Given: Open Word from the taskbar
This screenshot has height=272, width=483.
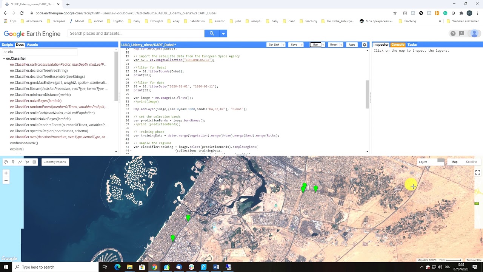Looking at the screenshot, I should tap(216, 267).
